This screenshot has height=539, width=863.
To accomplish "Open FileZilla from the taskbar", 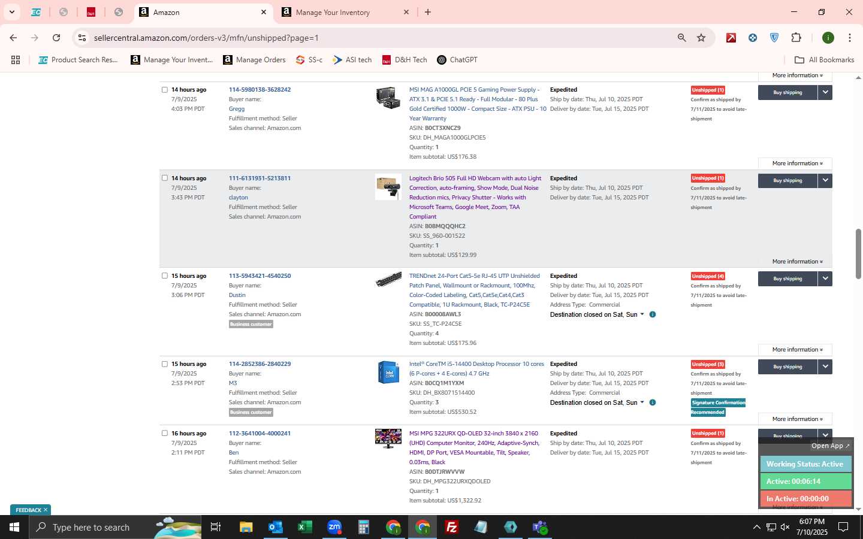I will tap(452, 527).
